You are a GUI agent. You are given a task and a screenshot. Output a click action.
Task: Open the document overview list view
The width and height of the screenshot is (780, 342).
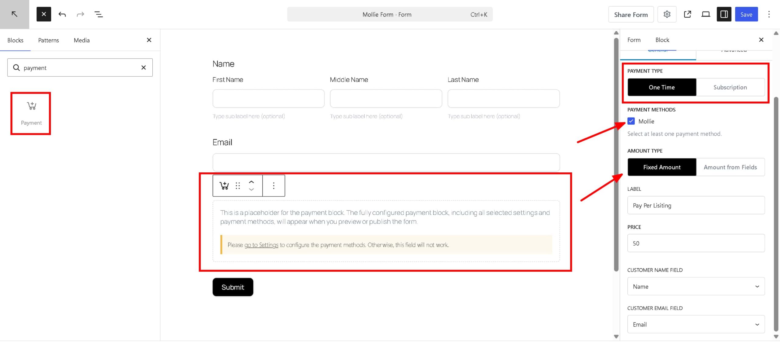[99, 14]
